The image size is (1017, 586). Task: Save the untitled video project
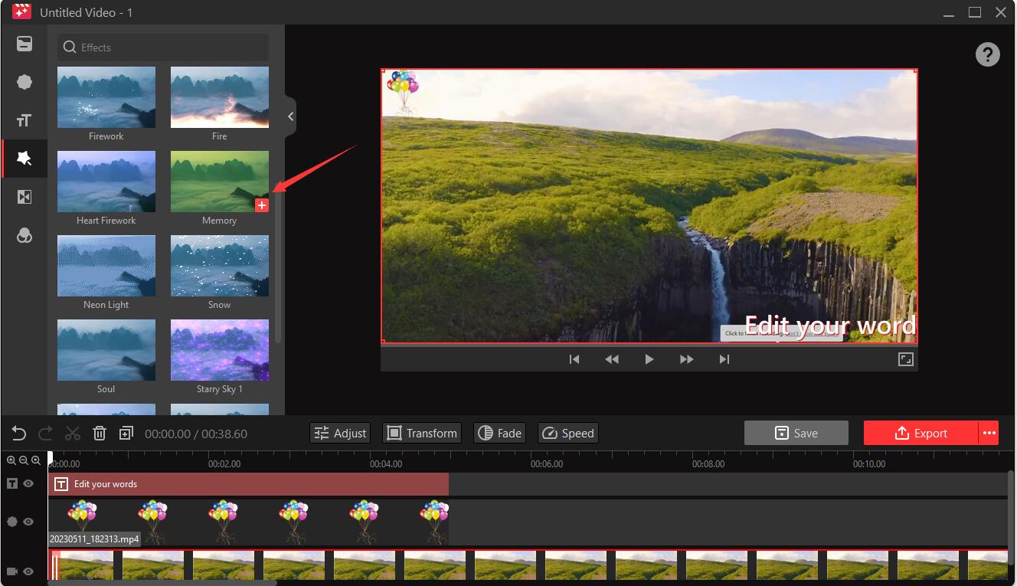pyautogui.click(x=796, y=433)
